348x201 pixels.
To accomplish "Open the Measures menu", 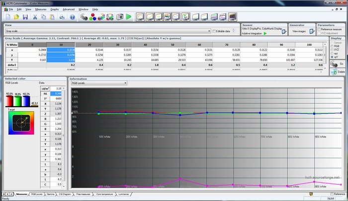I will pyautogui.click(x=41, y=9).
